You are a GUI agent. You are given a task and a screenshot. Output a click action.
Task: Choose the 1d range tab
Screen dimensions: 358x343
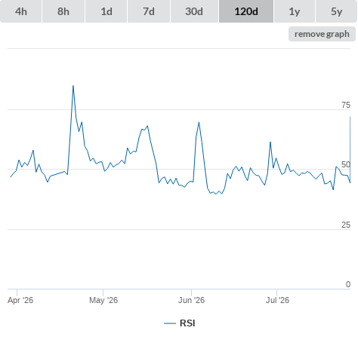pyautogui.click(x=106, y=11)
